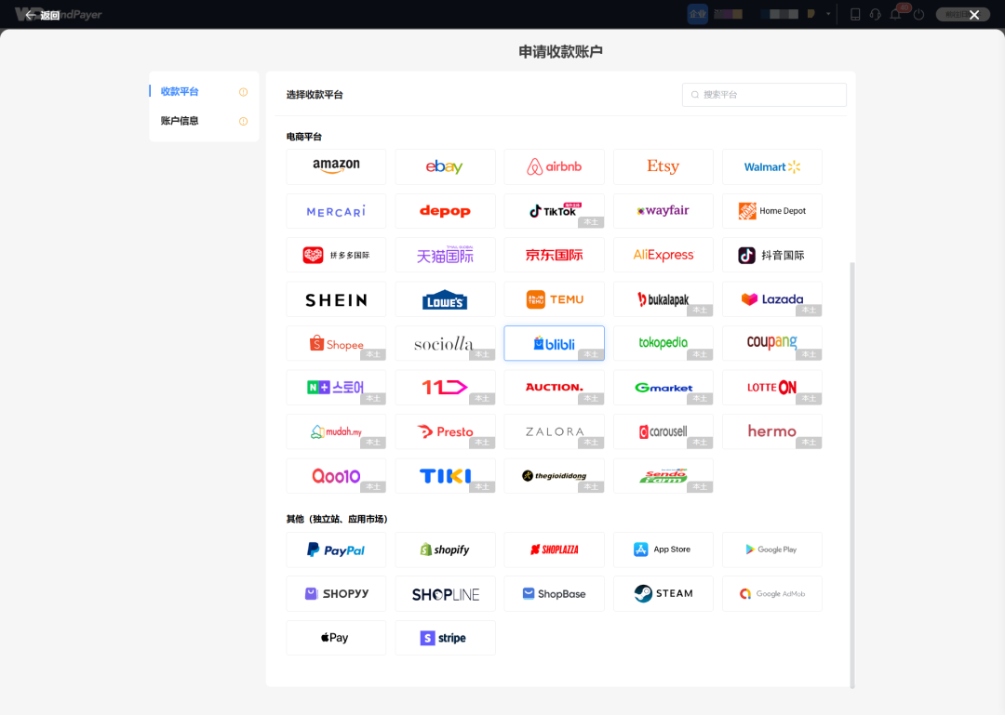Select the SHOPLINE store card
The height and width of the screenshot is (715, 1005).
tap(445, 594)
